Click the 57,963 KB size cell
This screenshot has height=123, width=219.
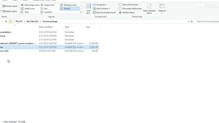(93, 43)
